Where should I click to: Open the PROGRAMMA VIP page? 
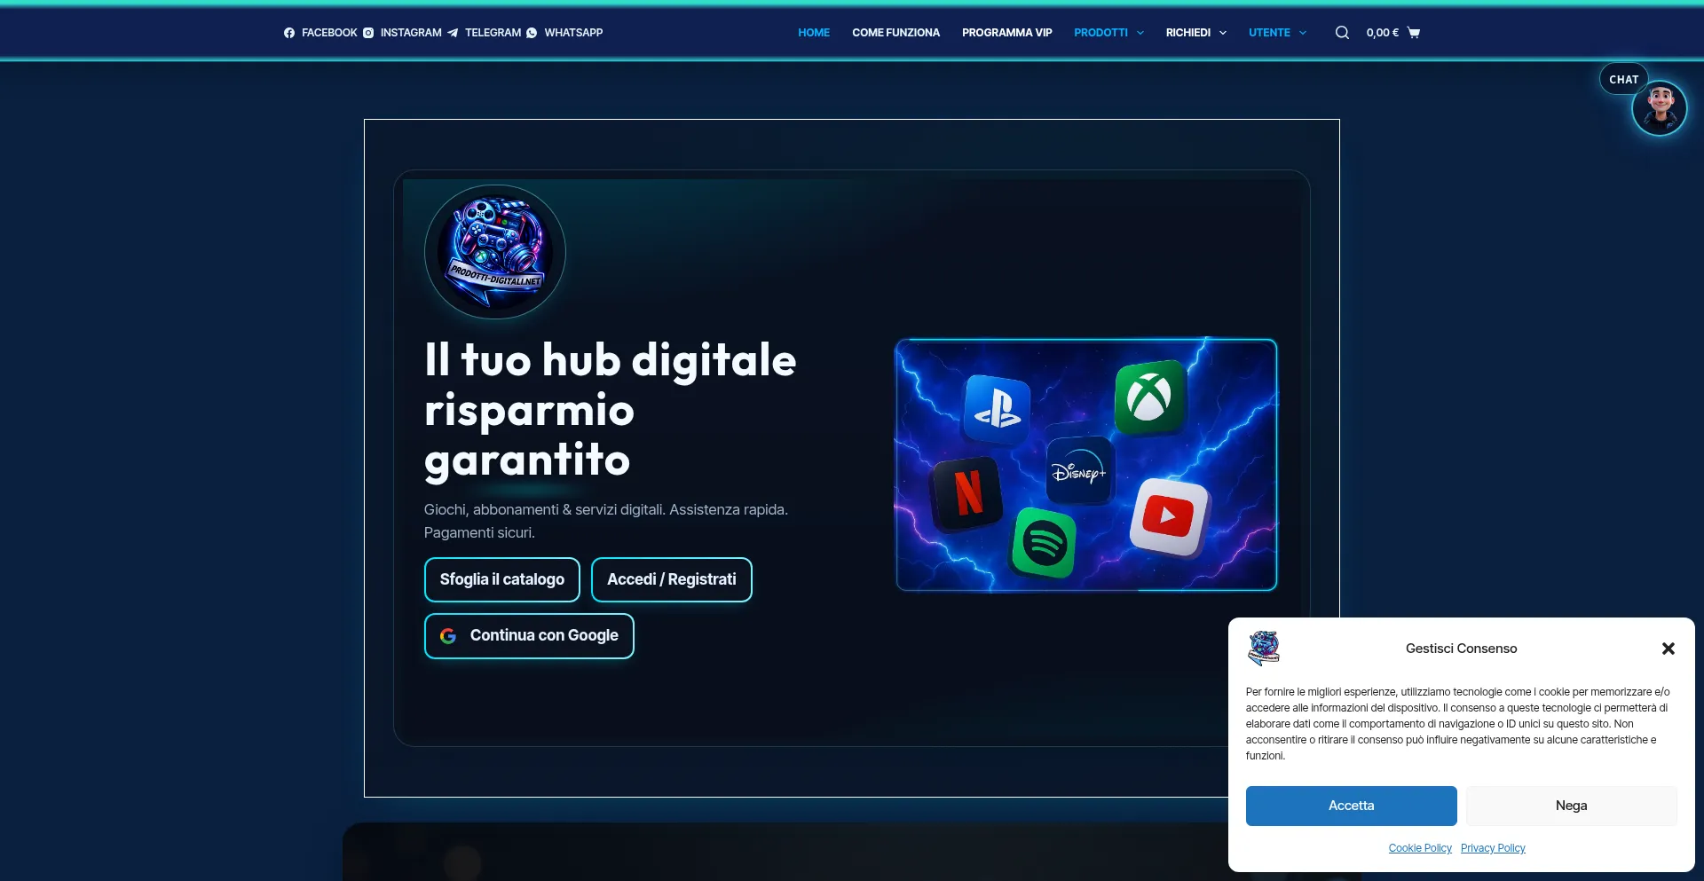coord(1006,33)
